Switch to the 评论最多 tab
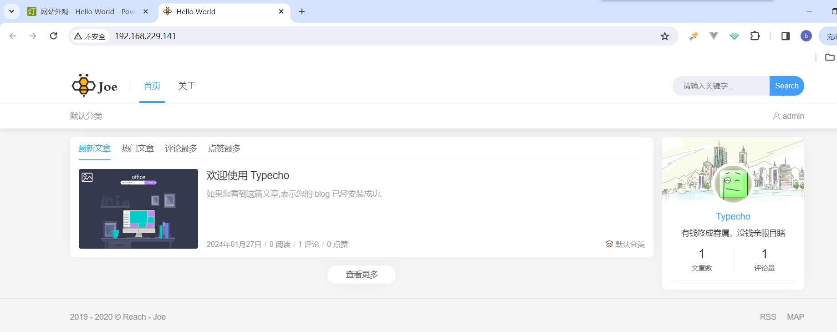This screenshot has width=837, height=332. pos(181,148)
